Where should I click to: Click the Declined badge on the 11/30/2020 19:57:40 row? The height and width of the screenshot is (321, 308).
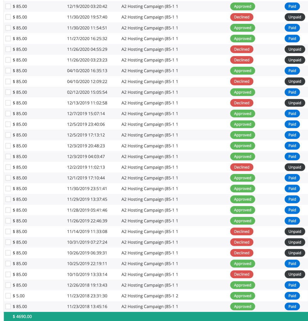click(x=241, y=17)
